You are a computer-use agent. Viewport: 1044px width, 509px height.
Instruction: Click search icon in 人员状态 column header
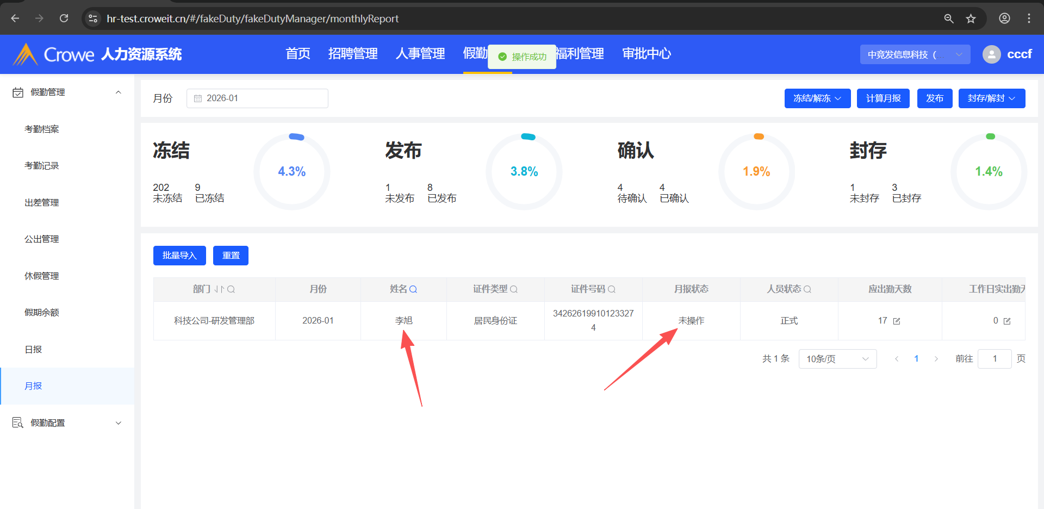pyautogui.click(x=807, y=289)
